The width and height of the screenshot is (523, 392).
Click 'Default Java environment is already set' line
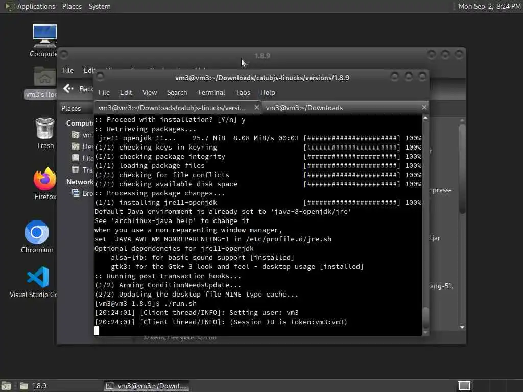[223, 212]
